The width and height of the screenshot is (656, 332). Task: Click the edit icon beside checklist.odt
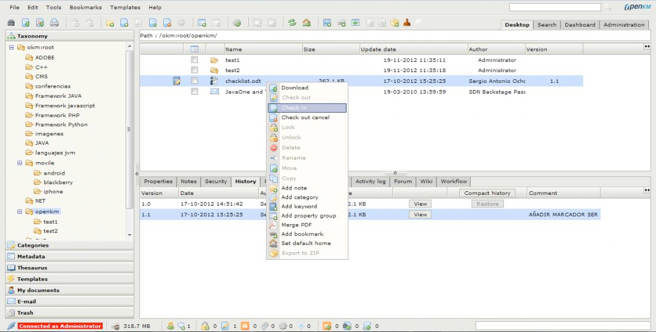pyautogui.click(x=177, y=81)
